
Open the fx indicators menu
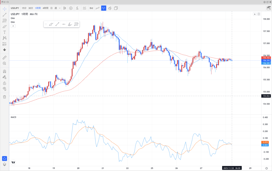click(x=77, y=8)
